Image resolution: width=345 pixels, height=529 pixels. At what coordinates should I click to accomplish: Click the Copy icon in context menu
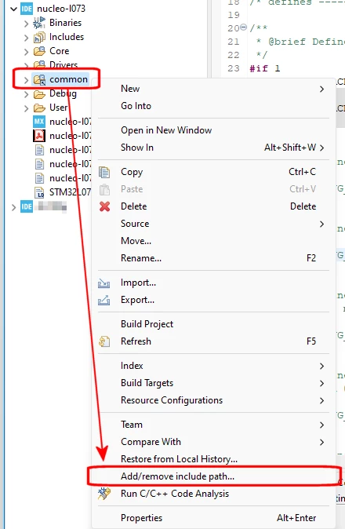point(104,172)
